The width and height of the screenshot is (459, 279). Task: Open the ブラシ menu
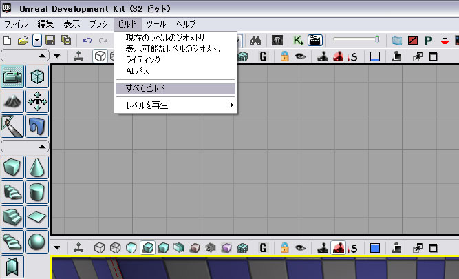(98, 24)
